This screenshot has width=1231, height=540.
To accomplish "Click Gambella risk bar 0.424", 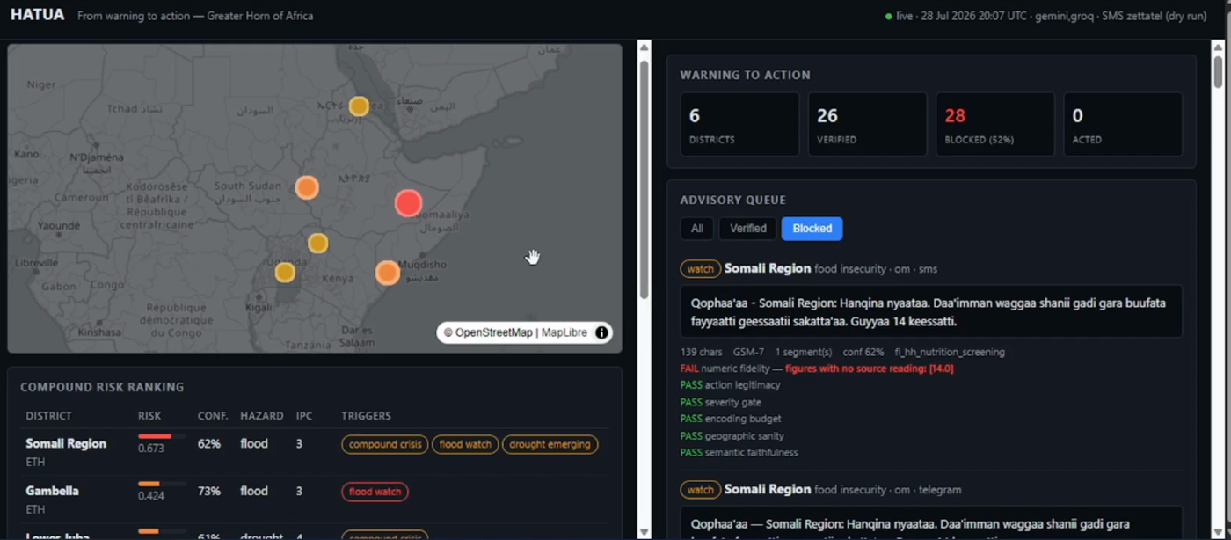I will [x=162, y=484].
